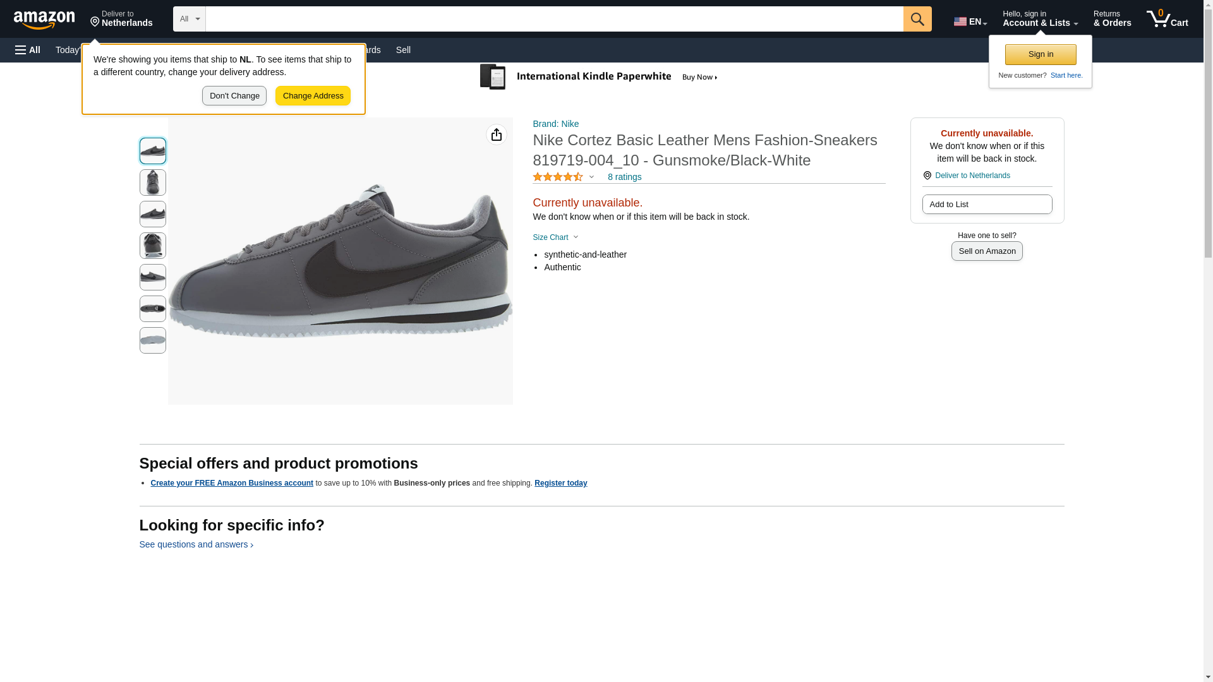Screen dimensions: 1213x682
Task: Open the 8 ratings link
Action: click(624, 177)
